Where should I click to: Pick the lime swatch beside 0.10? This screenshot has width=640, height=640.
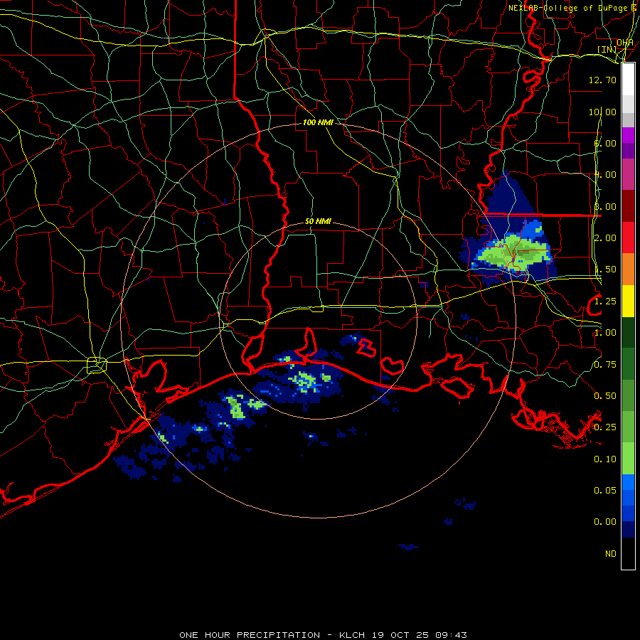628,459
